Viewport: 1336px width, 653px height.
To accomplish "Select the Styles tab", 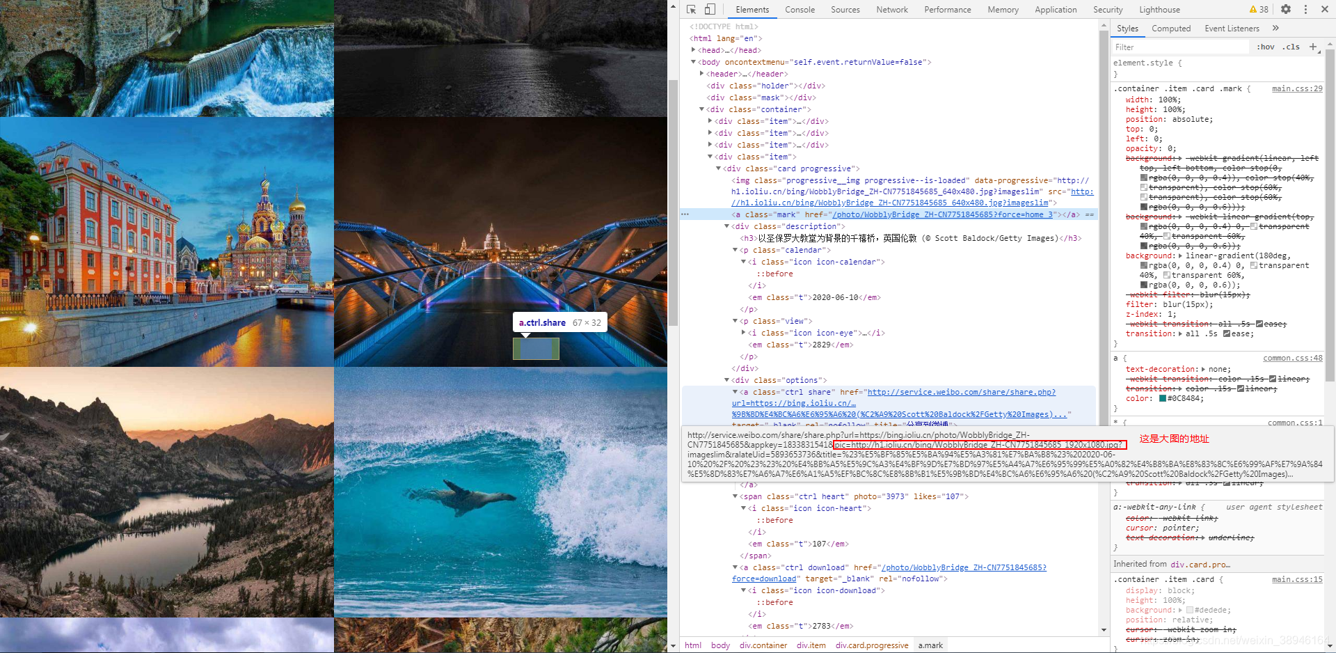I will coord(1127,29).
